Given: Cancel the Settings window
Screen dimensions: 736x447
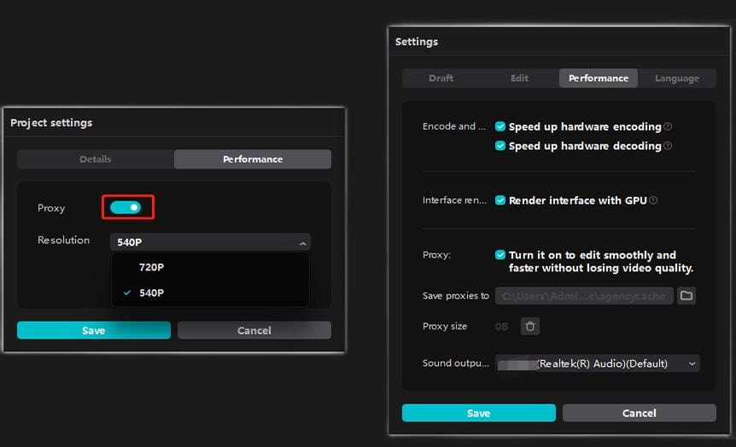Looking at the screenshot, I should click(x=640, y=413).
